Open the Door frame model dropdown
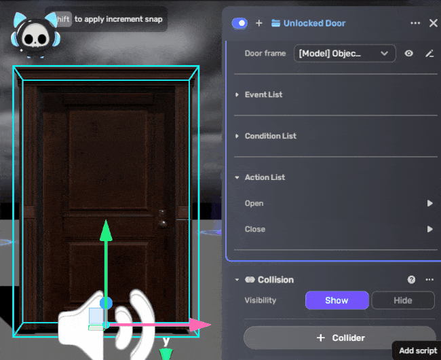 [345, 53]
